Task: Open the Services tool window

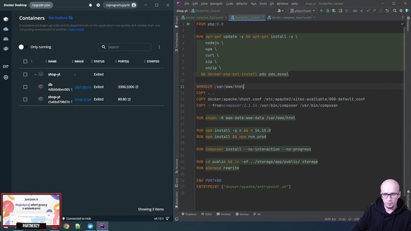Action: 242,214
